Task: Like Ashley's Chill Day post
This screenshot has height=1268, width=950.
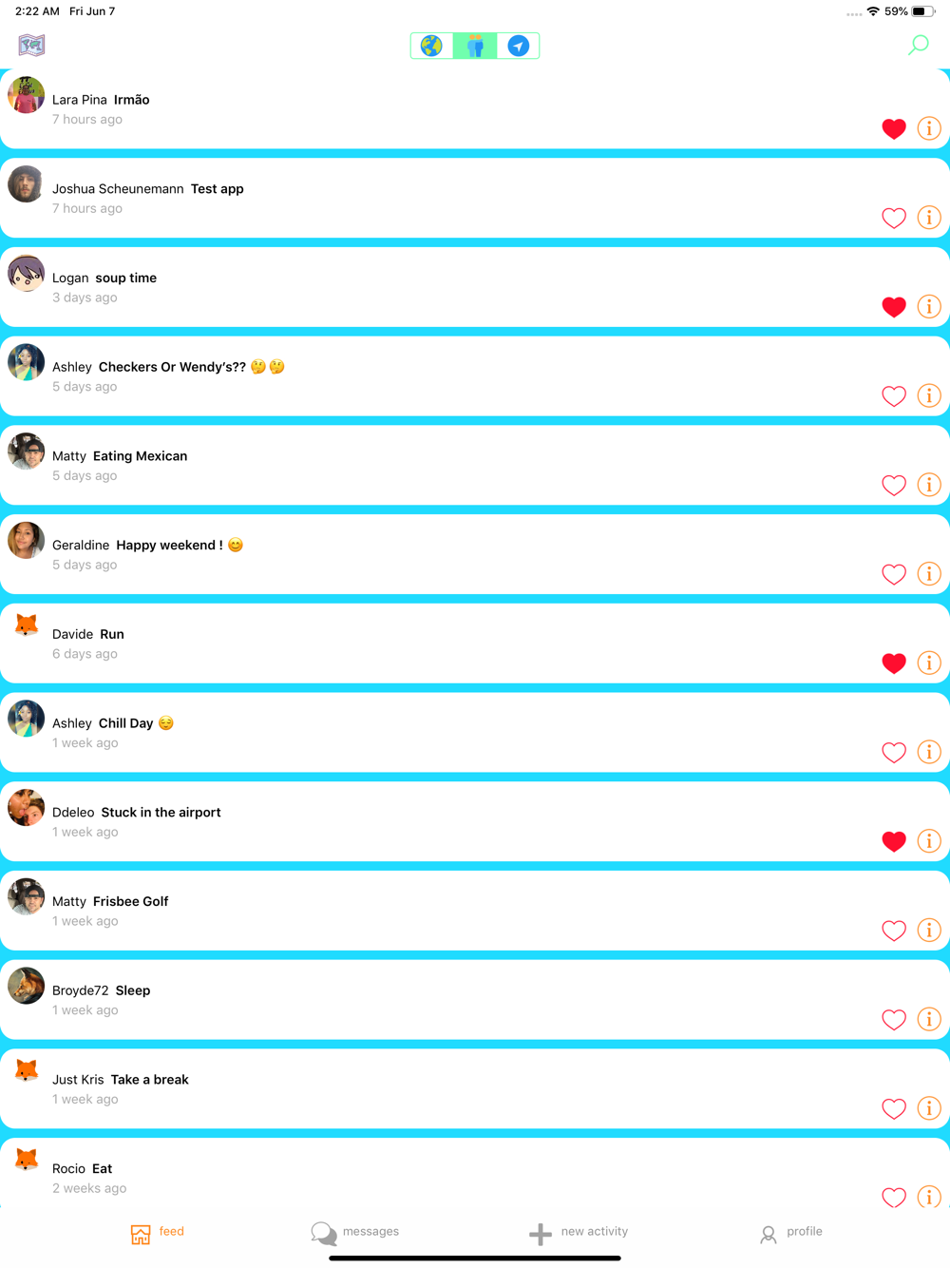Action: point(894,753)
